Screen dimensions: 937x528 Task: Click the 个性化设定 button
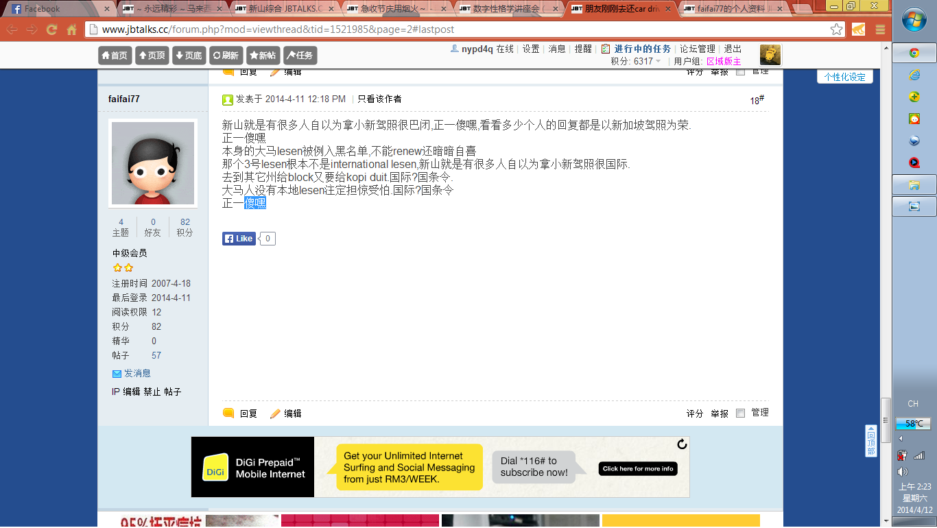tap(844, 77)
